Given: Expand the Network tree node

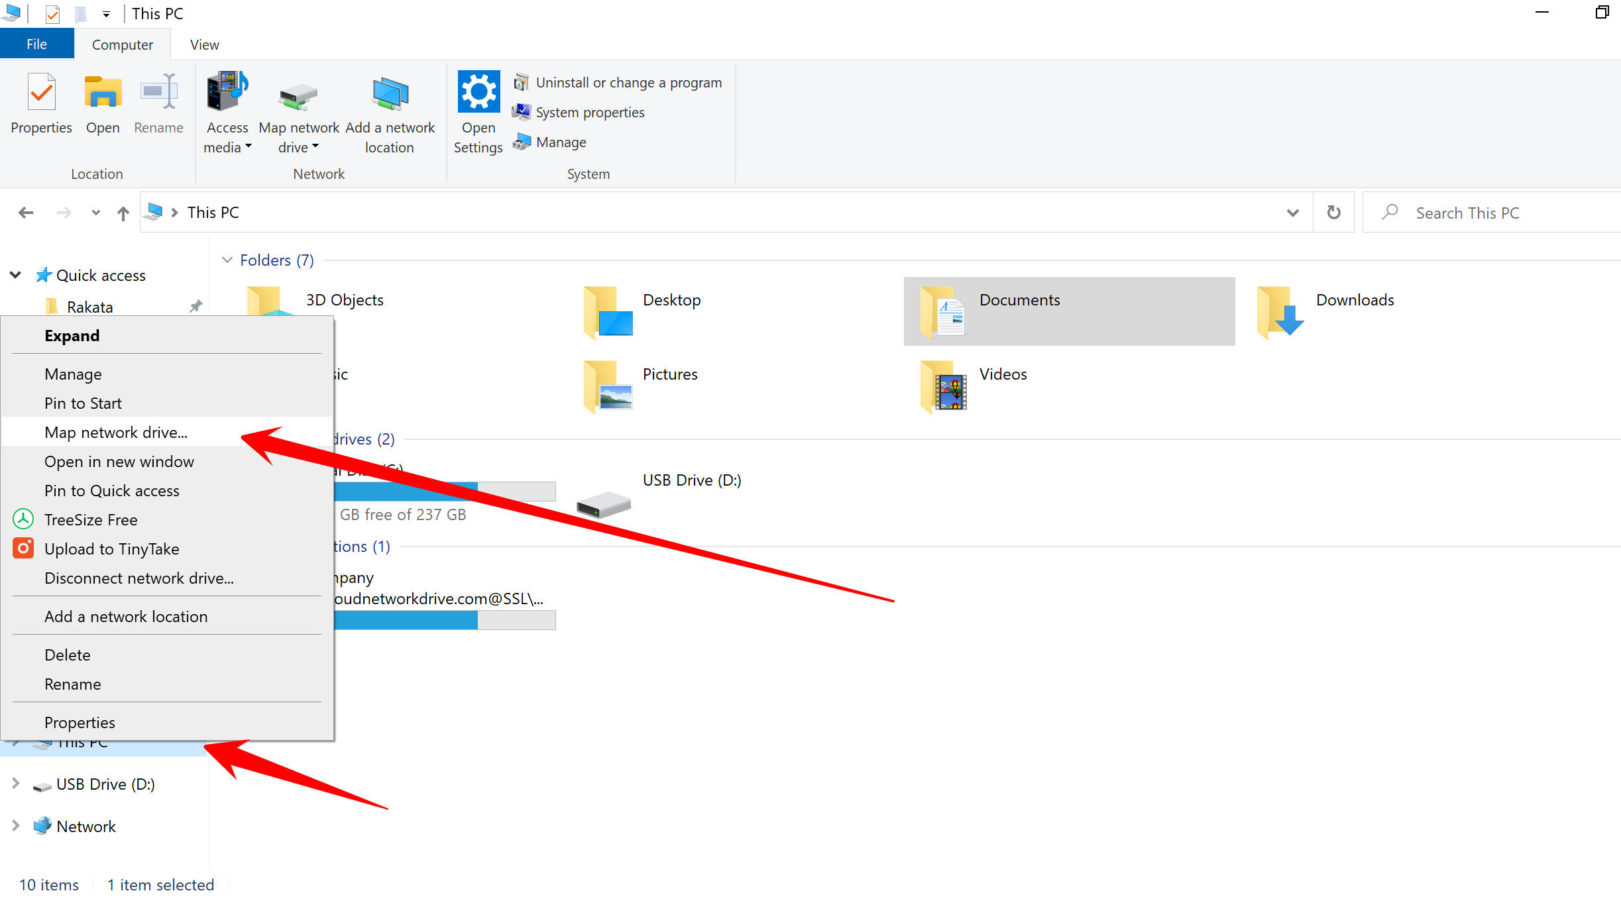Looking at the screenshot, I should pos(15,825).
